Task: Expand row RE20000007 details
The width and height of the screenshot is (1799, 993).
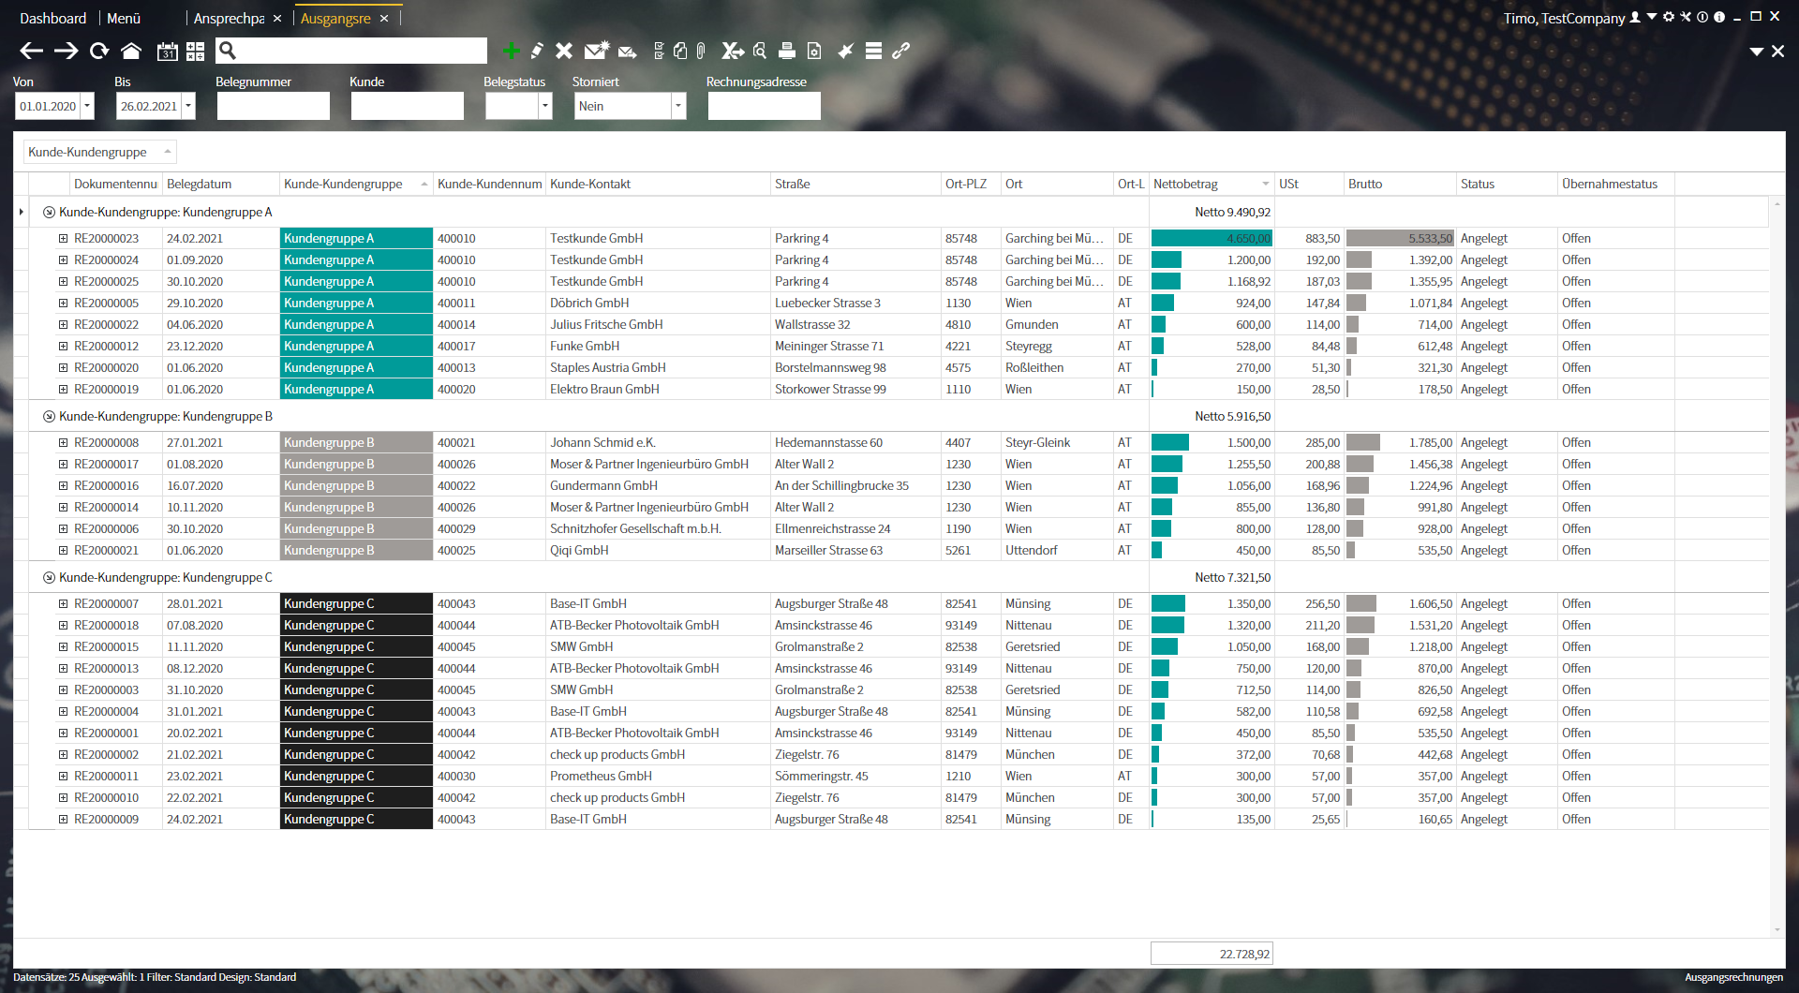Action: (x=63, y=604)
